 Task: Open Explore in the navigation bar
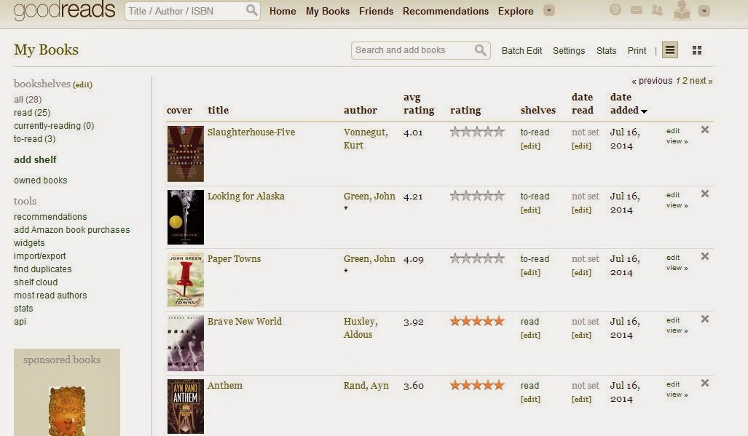point(516,11)
